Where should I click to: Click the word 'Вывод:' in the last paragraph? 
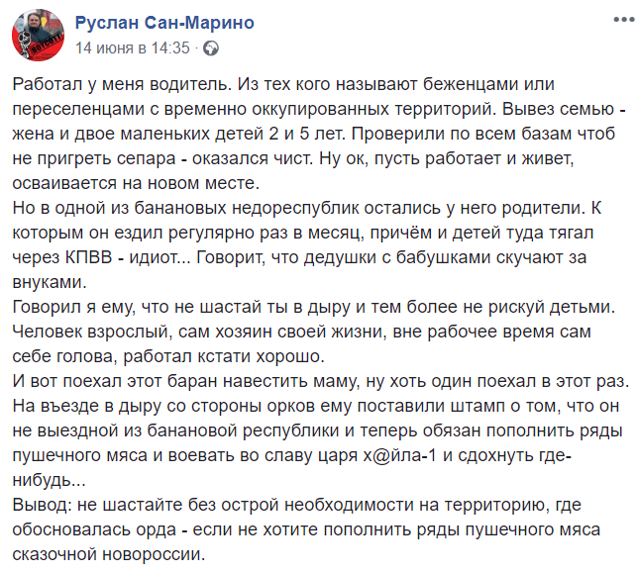point(43,505)
